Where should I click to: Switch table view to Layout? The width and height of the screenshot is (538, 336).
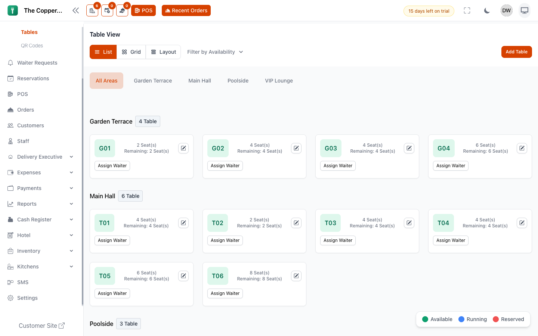[x=163, y=52]
